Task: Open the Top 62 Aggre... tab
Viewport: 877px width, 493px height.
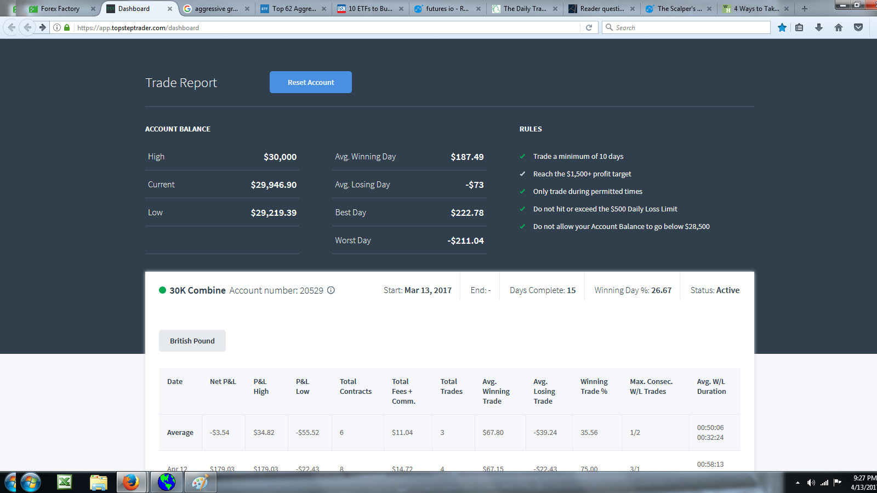Action: click(x=294, y=9)
